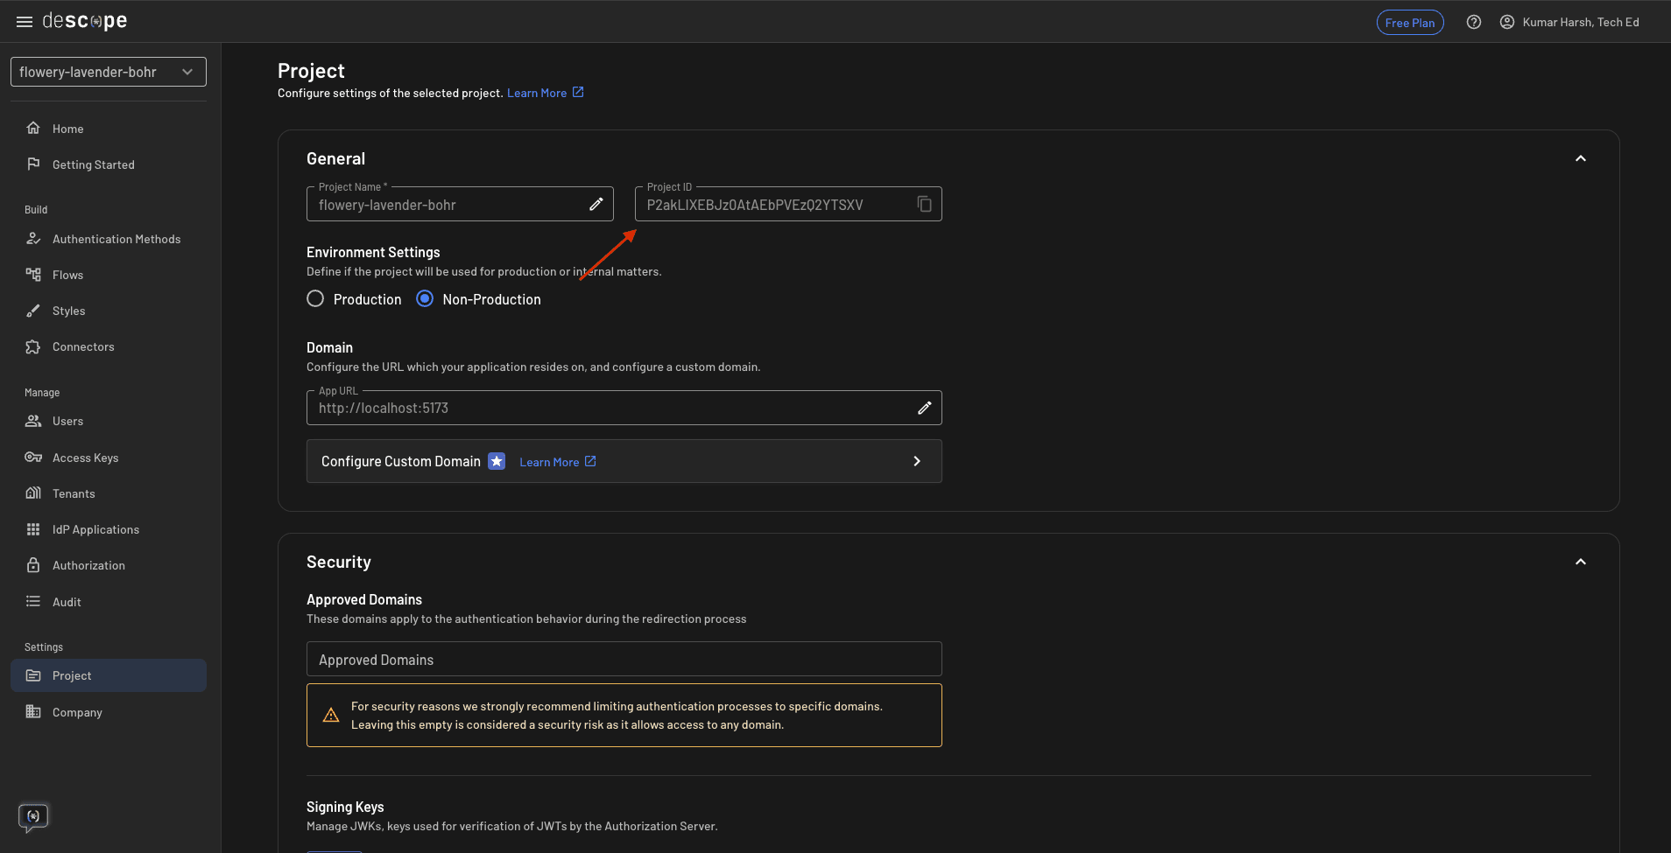Edit the Project Name with the pencil icon
Image resolution: width=1671 pixels, height=853 pixels.
pyautogui.click(x=598, y=203)
